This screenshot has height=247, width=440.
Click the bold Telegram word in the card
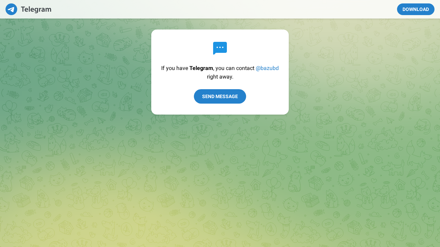[201, 68]
